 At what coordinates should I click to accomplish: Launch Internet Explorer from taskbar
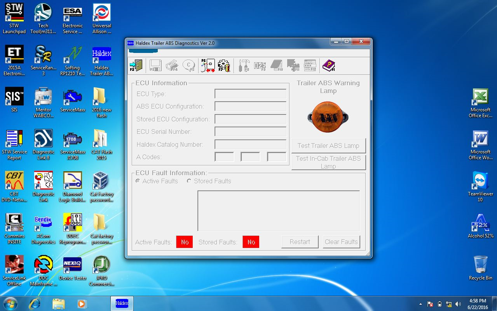click(x=35, y=303)
